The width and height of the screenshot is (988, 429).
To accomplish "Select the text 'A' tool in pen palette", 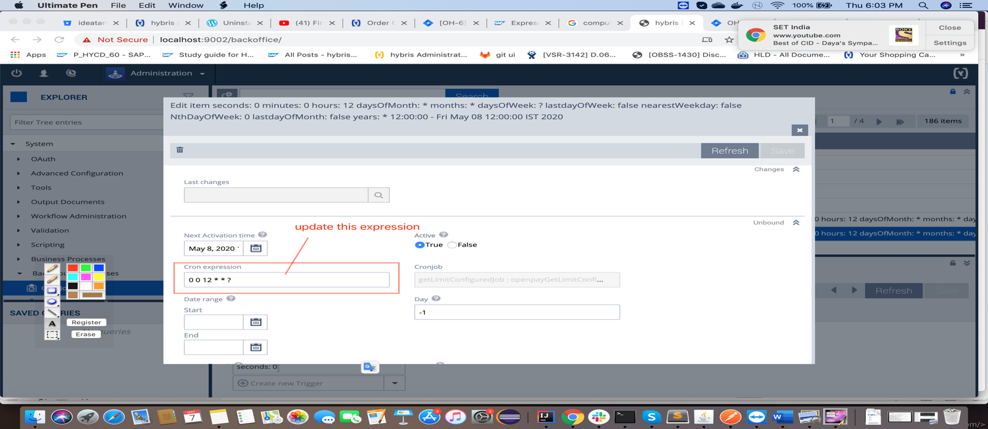I will pos(52,323).
